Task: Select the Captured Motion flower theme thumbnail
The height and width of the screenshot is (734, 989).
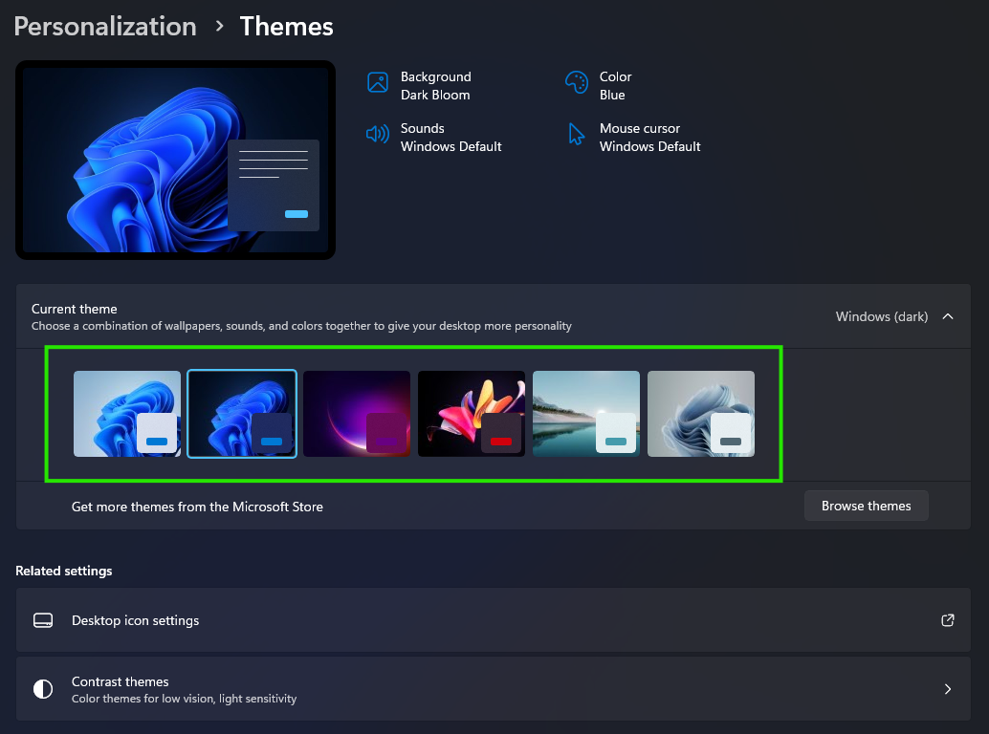Action: tap(472, 414)
